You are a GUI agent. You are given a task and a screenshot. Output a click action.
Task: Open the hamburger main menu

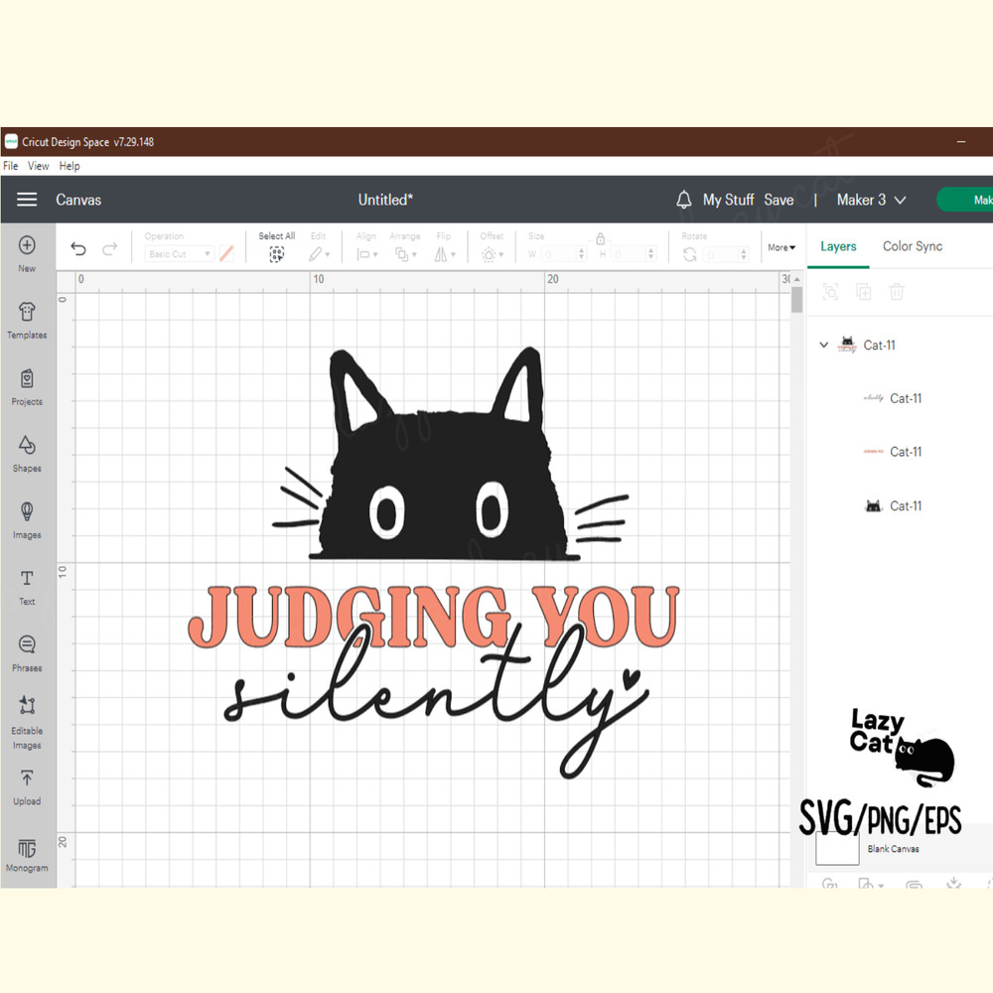[27, 200]
